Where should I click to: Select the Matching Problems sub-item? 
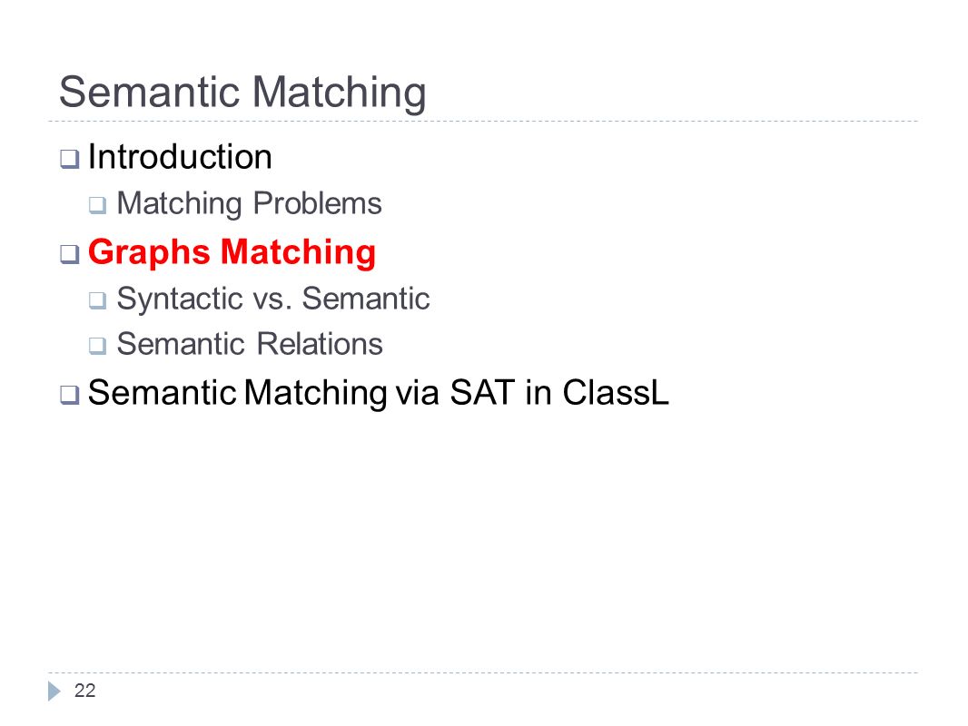[250, 203]
